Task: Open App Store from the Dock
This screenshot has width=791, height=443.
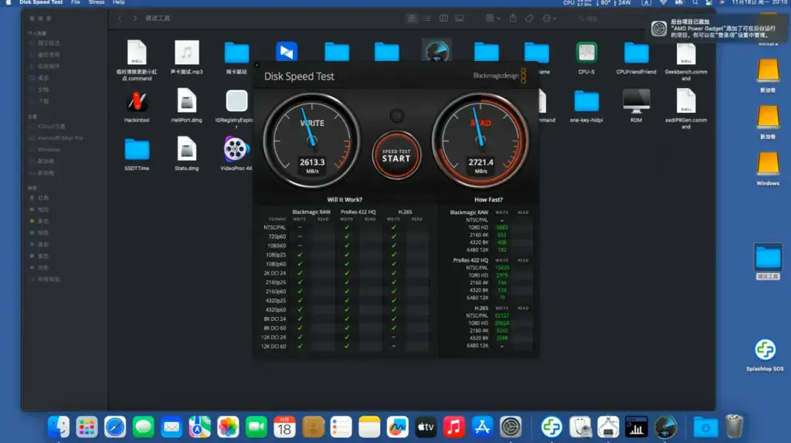Action: click(x=482, y=428)
